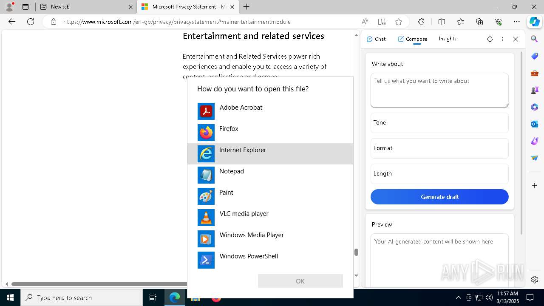Image resolution: width=544 pixels, height=306 pixels.
Task: Click the page horizontal scrollbar
Action: tap(99, 284)
